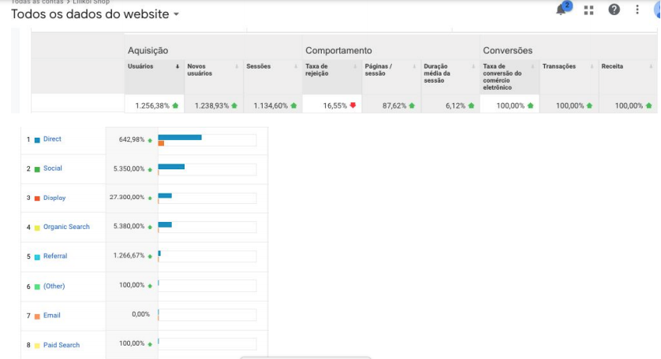Open the Referral channel link
The image size is (661, 359).
54,256
